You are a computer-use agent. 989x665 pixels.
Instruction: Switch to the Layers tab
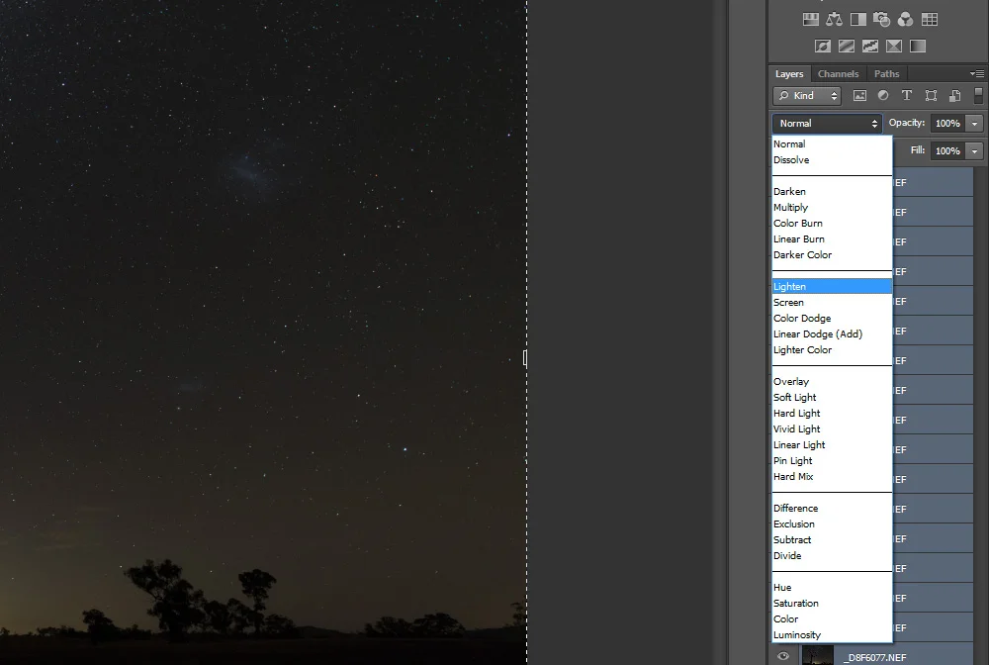pos(789,74)
